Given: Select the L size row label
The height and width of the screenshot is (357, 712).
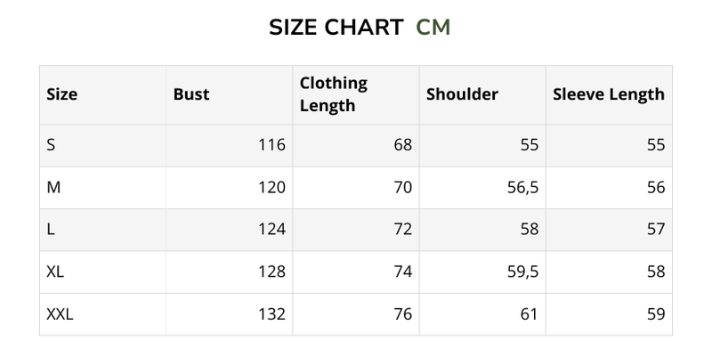Looking at the screenshot, I should click(x=50, y=230).
